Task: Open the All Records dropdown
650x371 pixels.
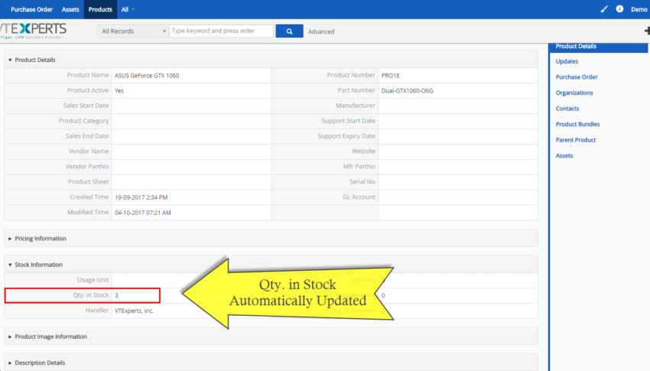Action: [132, 31]
